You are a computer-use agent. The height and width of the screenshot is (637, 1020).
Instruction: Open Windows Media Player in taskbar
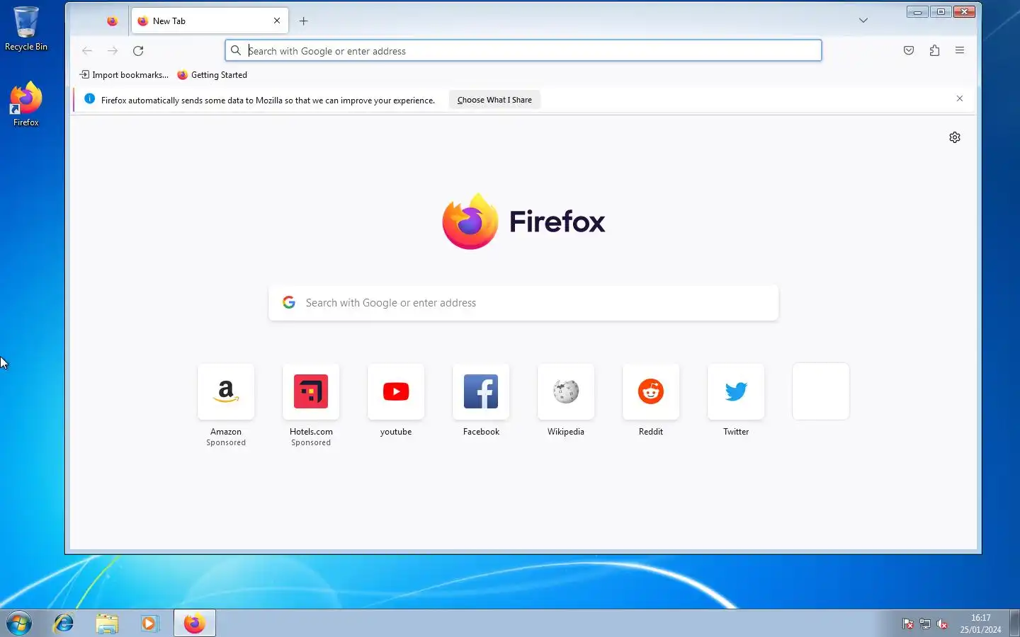coord(149,624)
